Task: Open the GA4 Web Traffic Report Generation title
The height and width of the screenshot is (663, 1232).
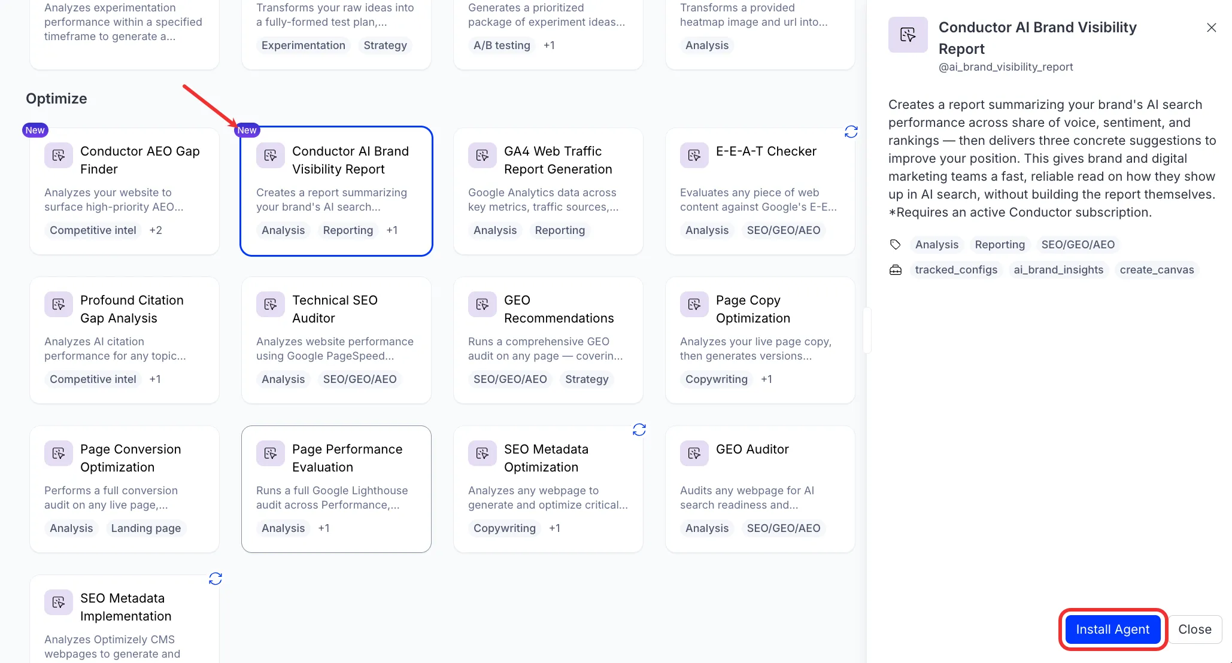Action: (558, 160)
